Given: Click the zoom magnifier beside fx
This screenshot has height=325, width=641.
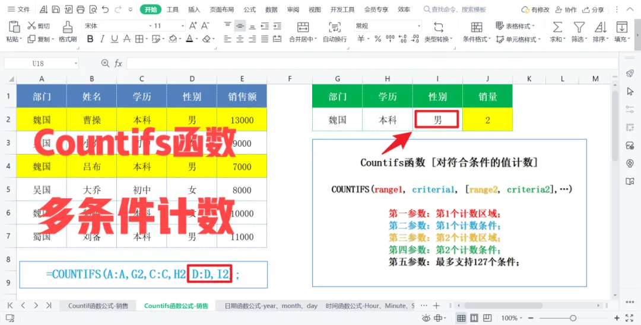Looking at the screenshot, I should pyautogui.click(x=105, y=63).
